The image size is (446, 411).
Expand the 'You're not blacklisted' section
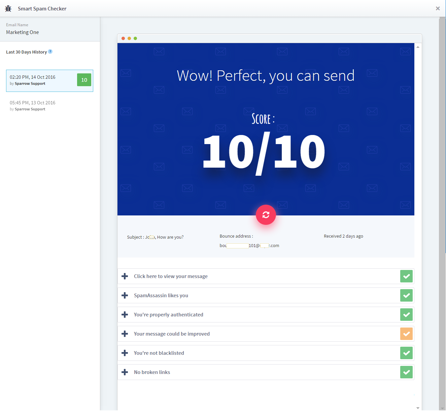(125, 353)
